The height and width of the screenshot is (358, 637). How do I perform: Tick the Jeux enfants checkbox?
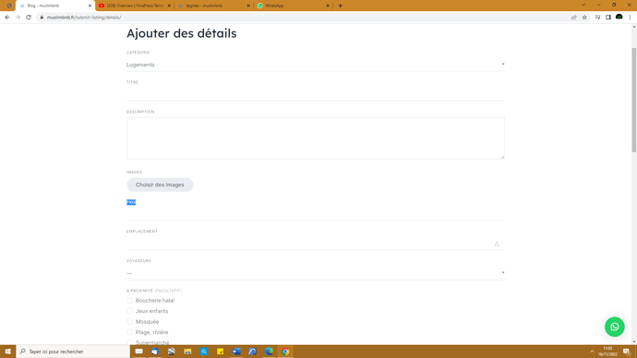click(x=129, y=311)
